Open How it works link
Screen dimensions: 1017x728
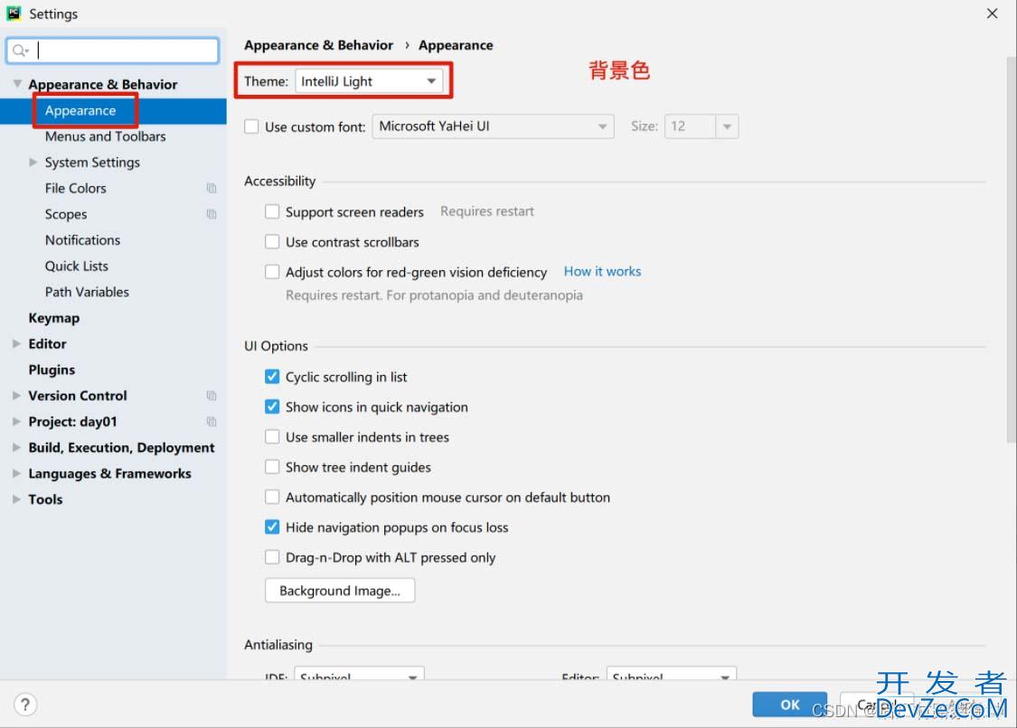coord(602,272)
